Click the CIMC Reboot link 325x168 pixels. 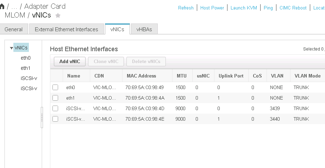coord(293,8)
